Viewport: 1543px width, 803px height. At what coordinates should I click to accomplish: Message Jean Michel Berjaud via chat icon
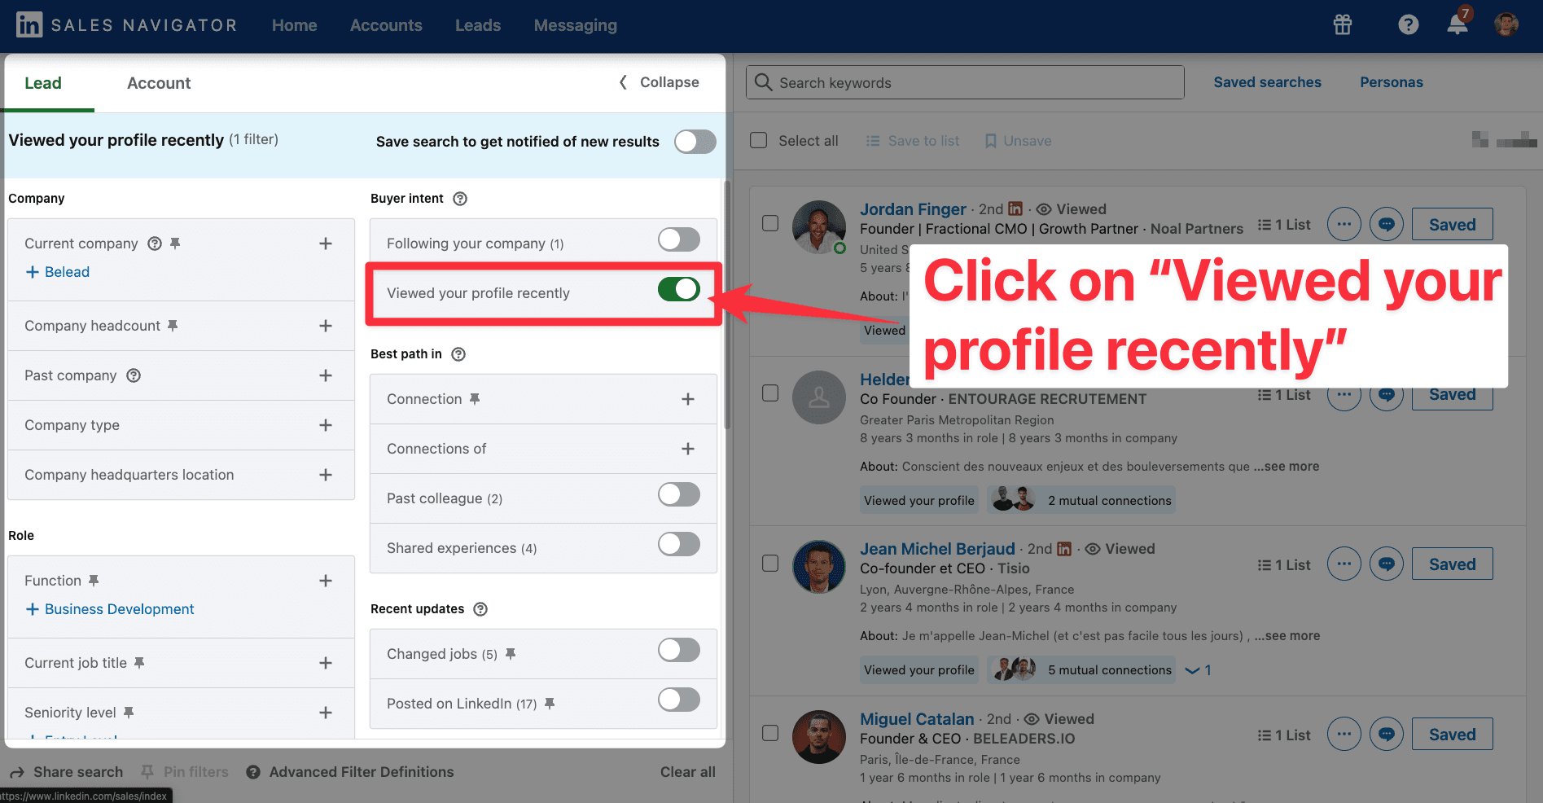pos(1387,564)
